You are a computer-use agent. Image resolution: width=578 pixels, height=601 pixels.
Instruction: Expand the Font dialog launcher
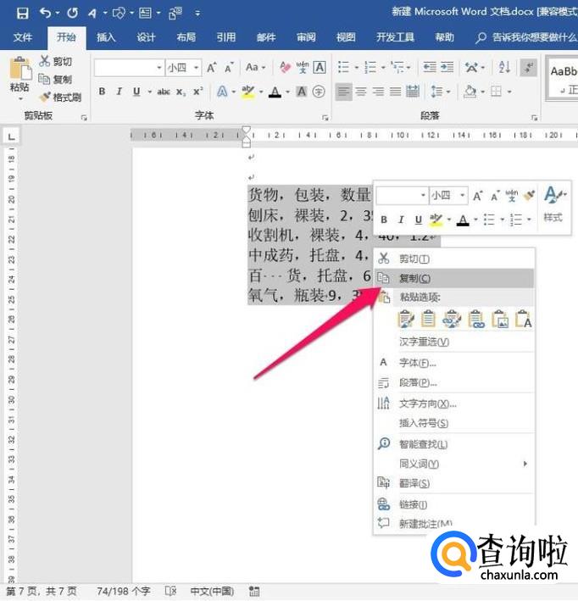[x=325, y=118]
